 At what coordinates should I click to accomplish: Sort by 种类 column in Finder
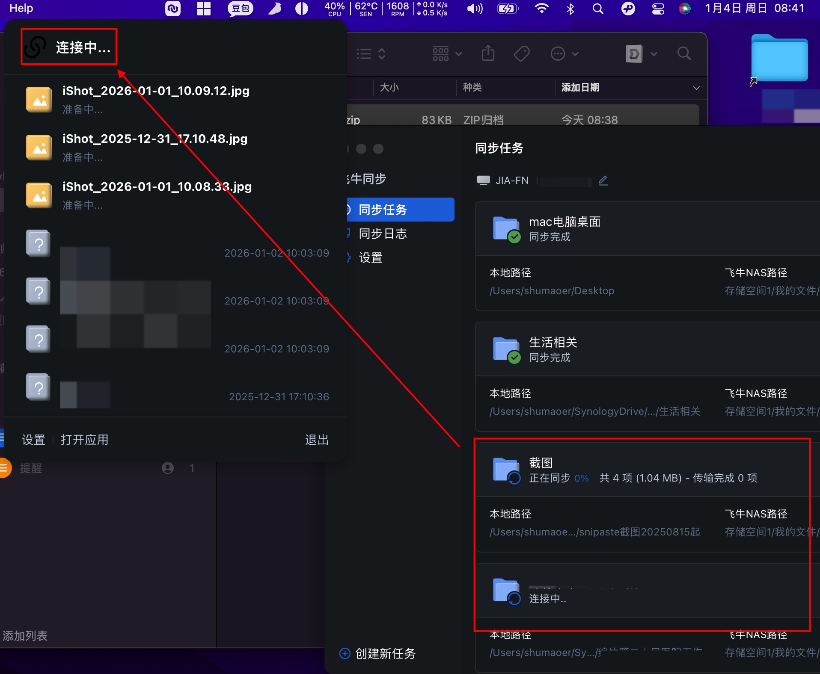point(472,87)
